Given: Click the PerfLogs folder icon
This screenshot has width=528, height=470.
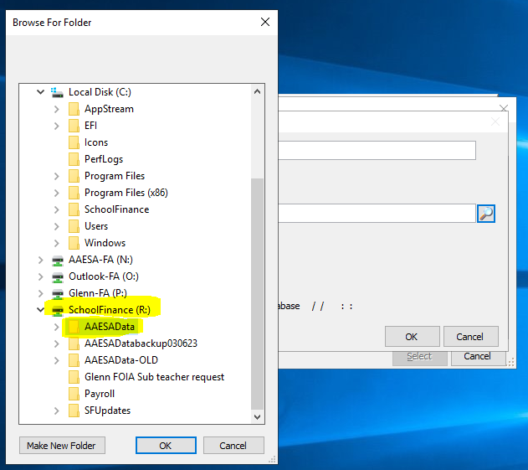Looking at the screenshot, I should tap(74, 159).
